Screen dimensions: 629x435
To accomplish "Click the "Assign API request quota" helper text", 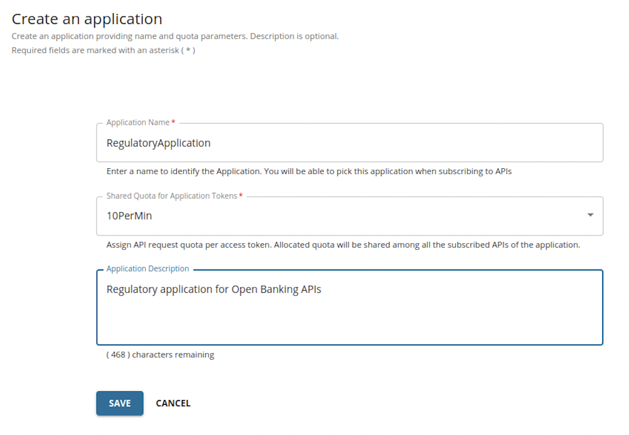I will click(343, 245).
